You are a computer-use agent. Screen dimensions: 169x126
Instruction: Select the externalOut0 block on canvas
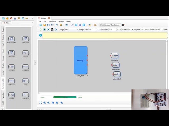(x=116, y=65)
